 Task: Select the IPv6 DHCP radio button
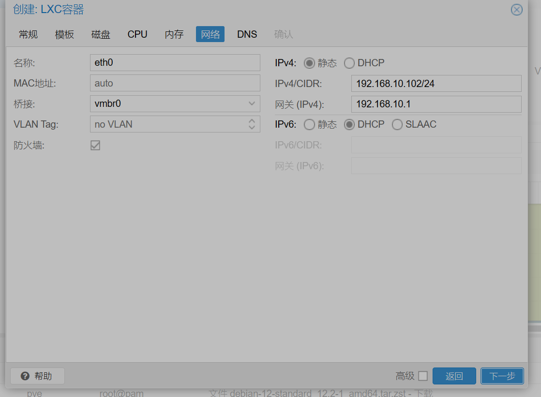tap(349, 124)
